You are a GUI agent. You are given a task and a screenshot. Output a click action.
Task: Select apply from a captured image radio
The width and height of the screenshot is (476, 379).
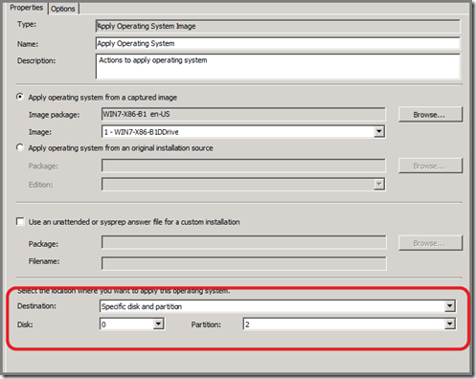click(20, 97)
